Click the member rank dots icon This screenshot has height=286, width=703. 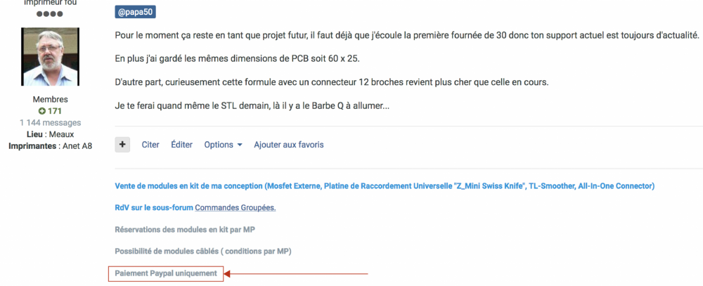[50, 13]
